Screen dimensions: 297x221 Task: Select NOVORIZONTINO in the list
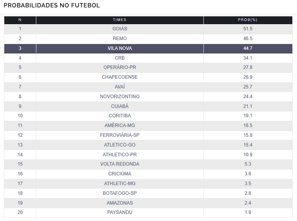point(120,97)
